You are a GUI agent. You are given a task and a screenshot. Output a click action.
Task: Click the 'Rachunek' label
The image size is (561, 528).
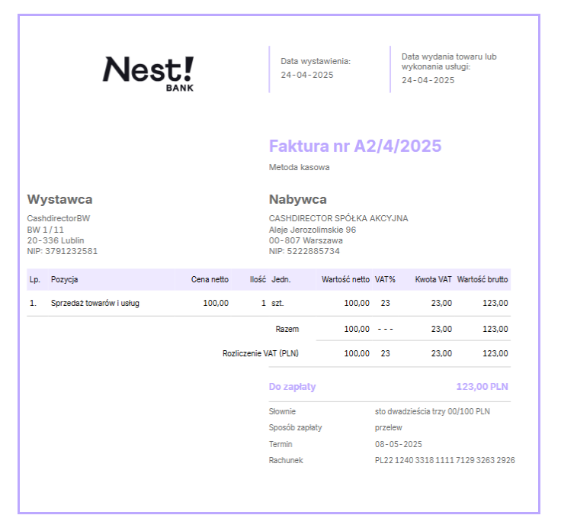(x=286, y=460)
